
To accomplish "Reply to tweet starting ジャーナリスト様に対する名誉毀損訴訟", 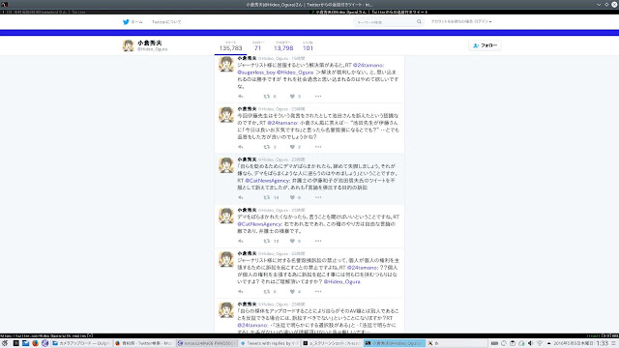I will tap(241, 292).
